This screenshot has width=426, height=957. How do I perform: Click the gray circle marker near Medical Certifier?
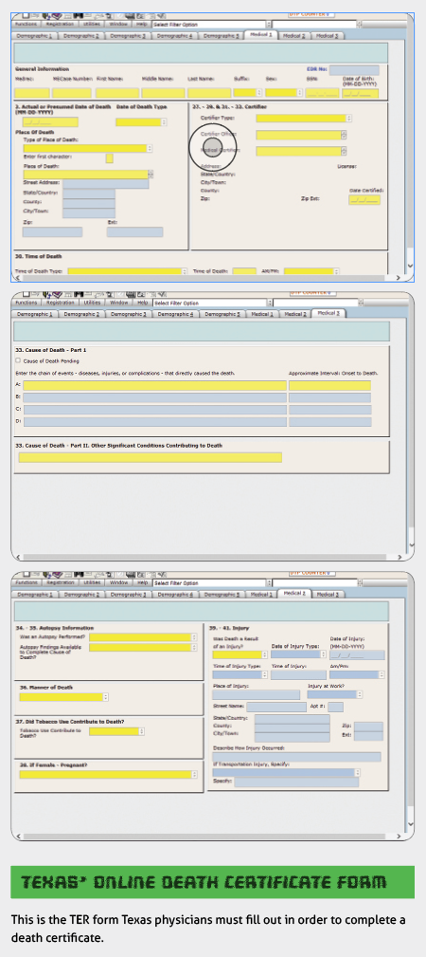click(x=213, y=147)
